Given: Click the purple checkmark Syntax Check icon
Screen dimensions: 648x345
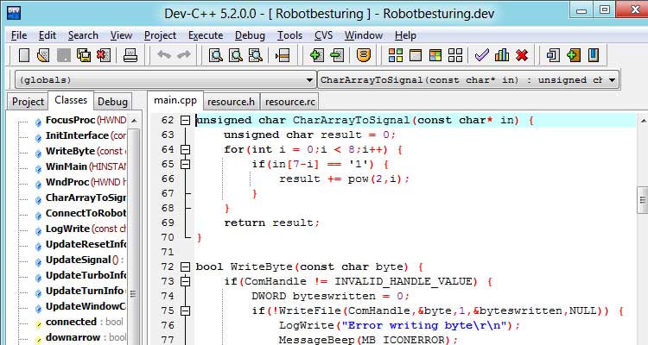Looking at the screenshot, I should coord(482,55).
